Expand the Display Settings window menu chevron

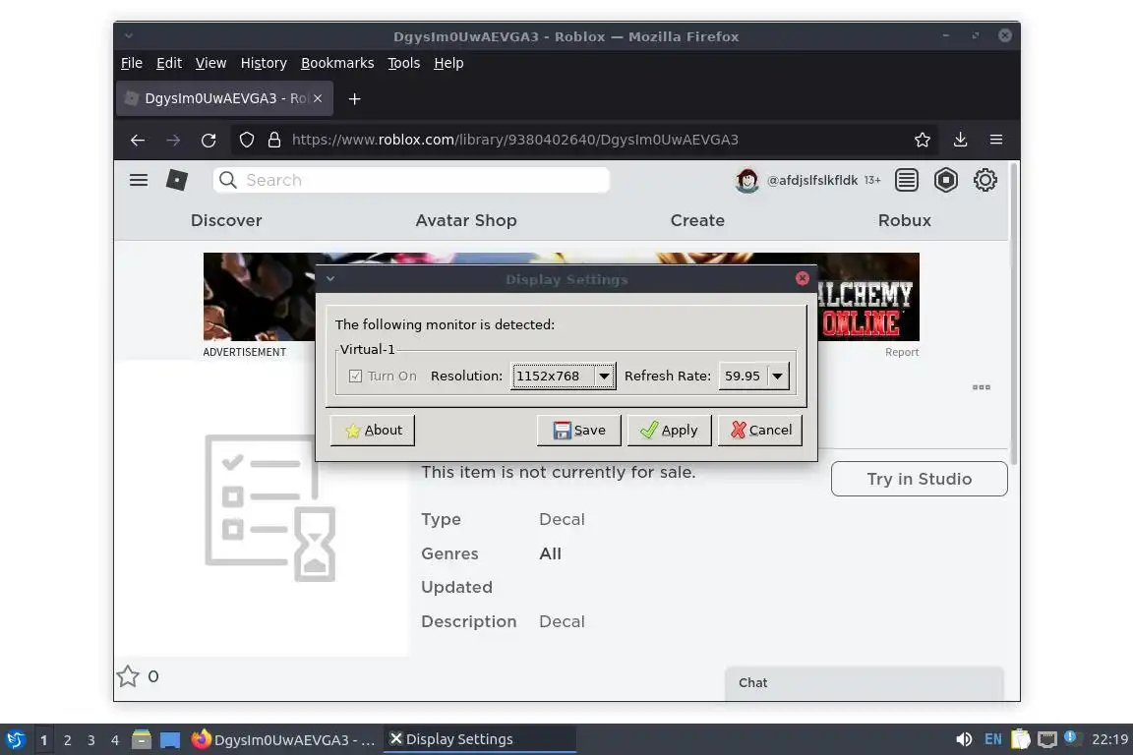click(330, 279)
